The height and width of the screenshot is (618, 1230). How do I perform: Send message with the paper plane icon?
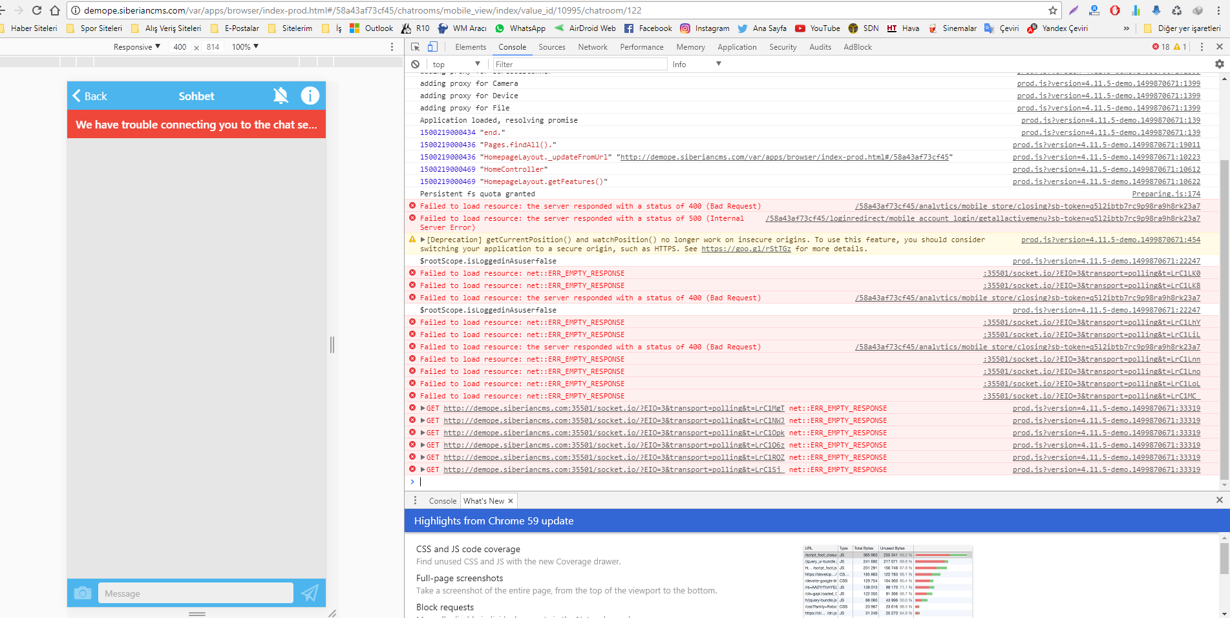[310, 592]
